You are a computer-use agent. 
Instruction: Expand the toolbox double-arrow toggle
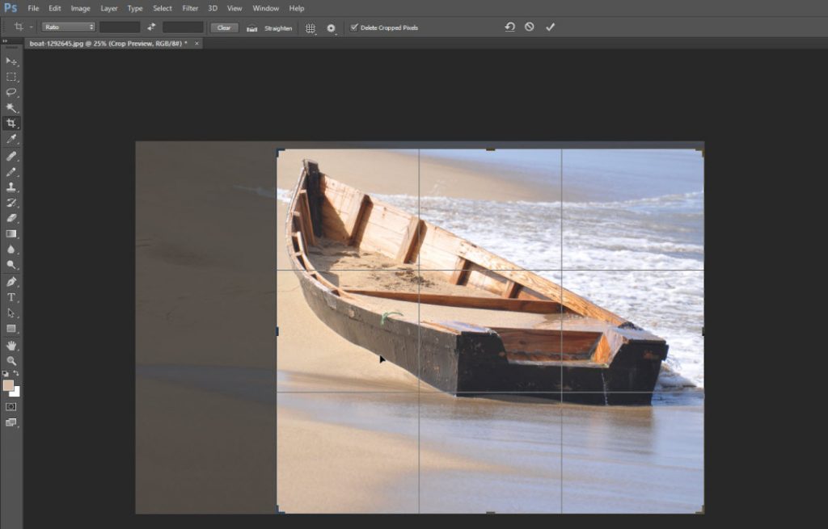click(x=5, y=40)
